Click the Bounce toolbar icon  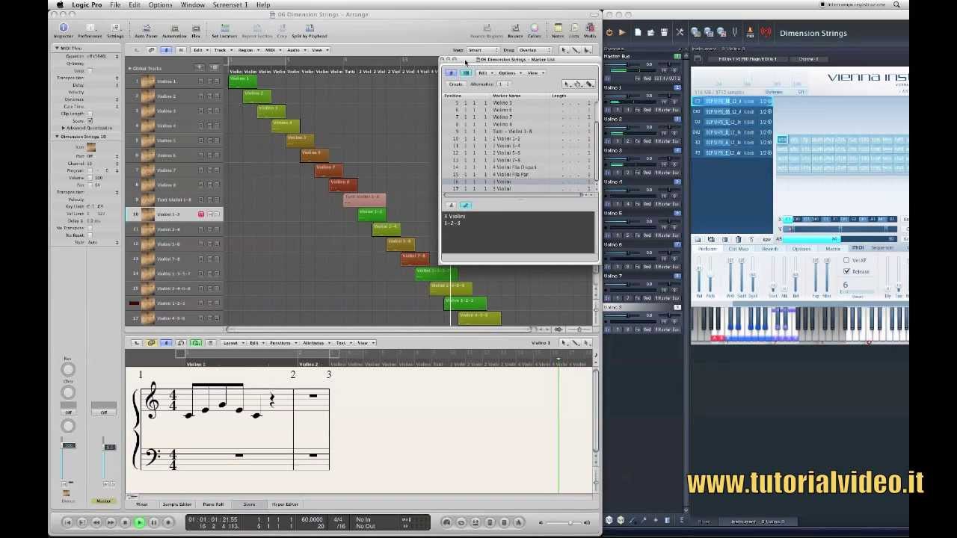pyautogui.click(x=515, y=30)
